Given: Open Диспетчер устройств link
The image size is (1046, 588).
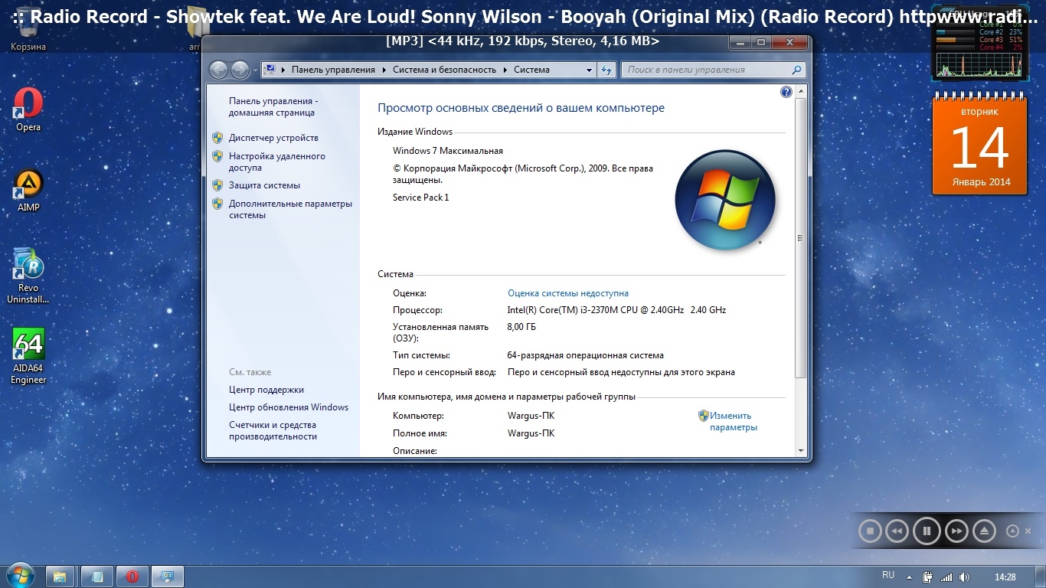Looking at the screenshot, I should pos(273,138).
